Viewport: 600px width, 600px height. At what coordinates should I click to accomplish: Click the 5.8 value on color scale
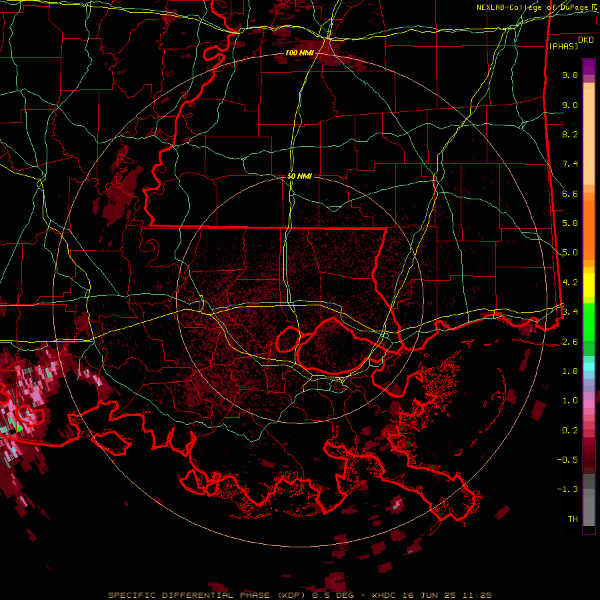point(570,223)
